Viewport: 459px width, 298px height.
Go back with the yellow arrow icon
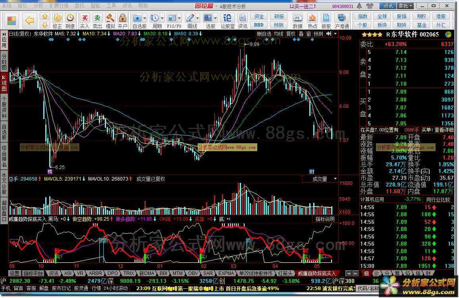tap(29, 21)
